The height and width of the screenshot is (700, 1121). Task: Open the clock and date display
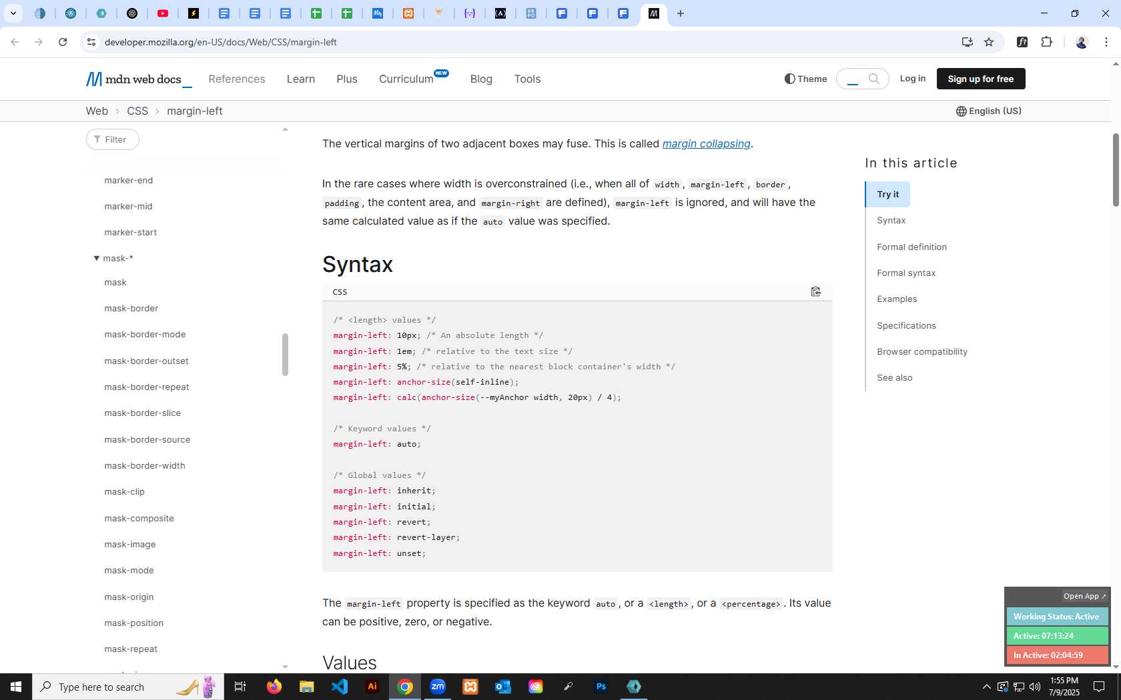point(1064,687)
